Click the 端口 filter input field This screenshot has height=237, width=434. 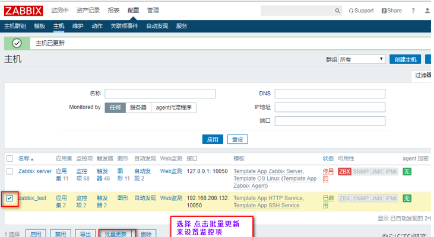point(330,121)
